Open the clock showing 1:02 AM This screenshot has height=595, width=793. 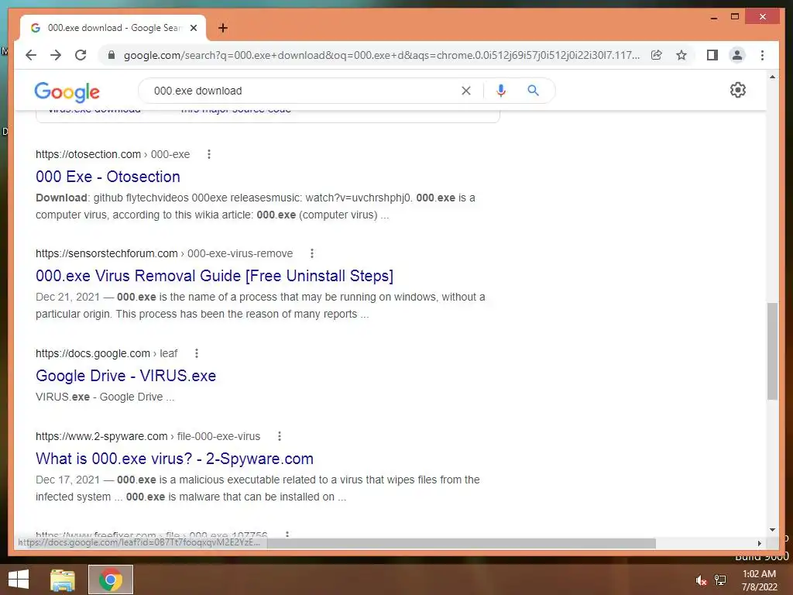759,580
